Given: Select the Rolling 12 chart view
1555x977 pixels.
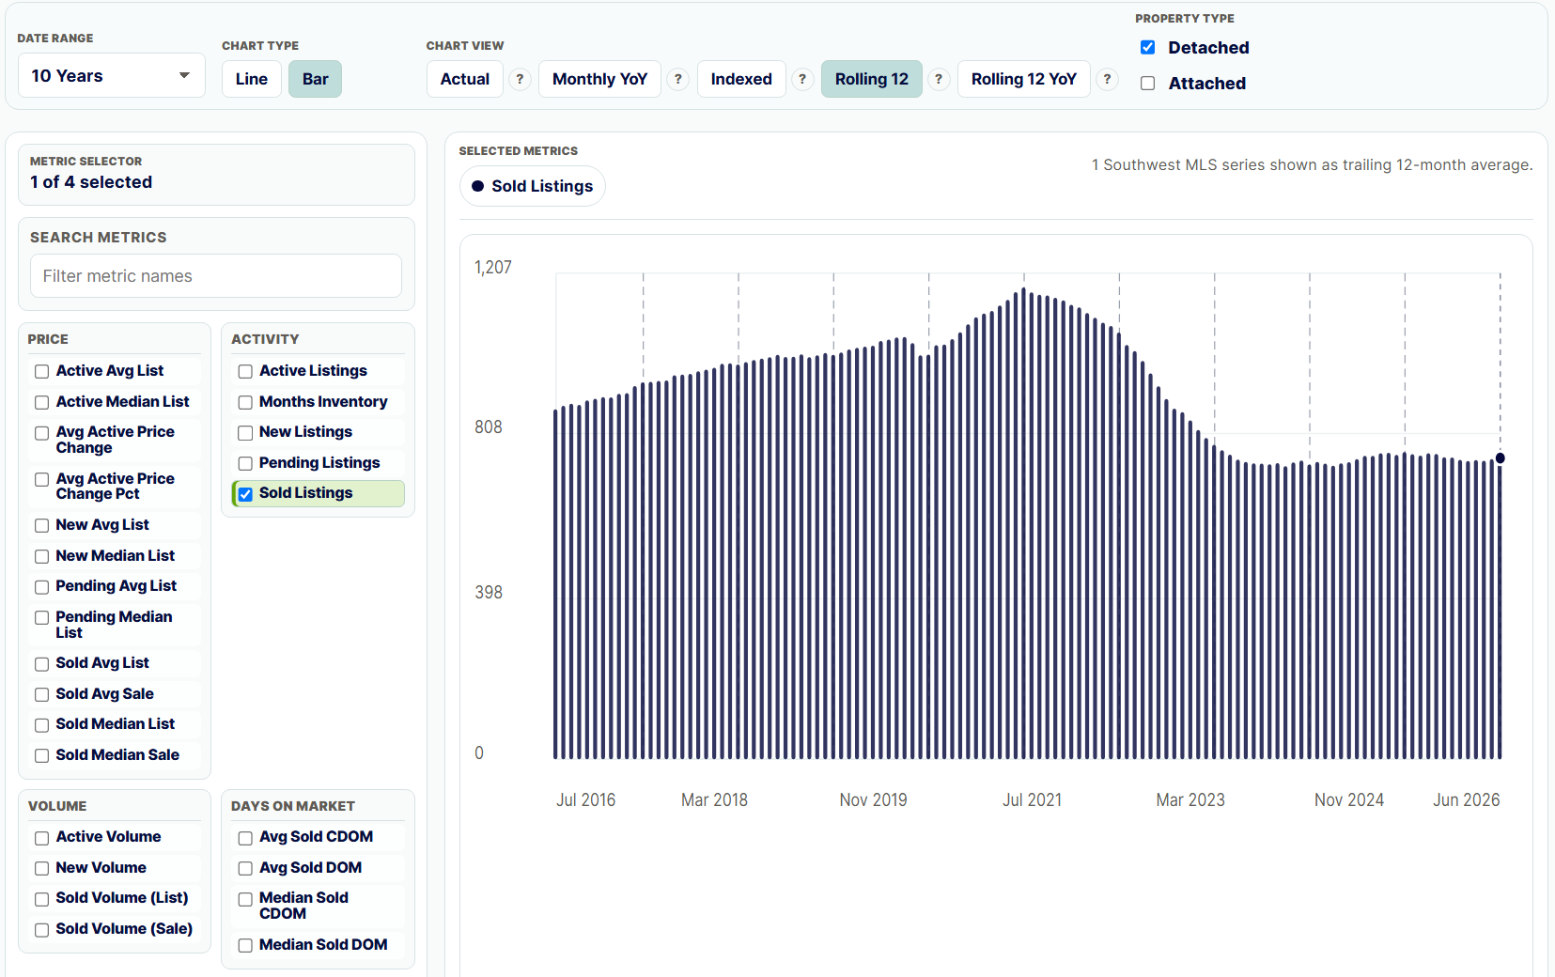Looking at the screenshot, I should [x=871, y=79].
